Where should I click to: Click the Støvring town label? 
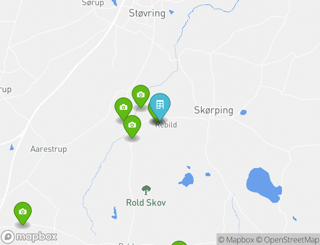coord(147,13)
